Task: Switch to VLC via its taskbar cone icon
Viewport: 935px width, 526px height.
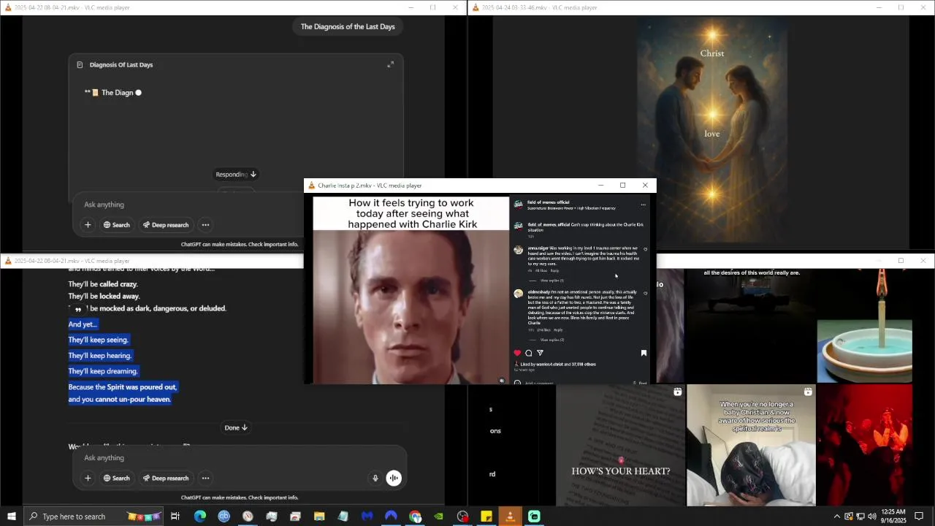Action: (510, 517)
